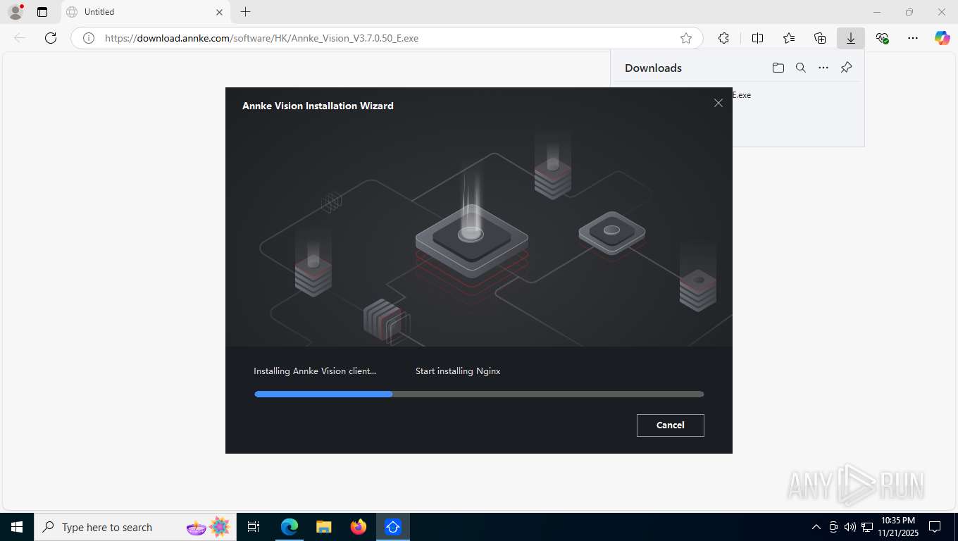
Task: Open the Windows Start menu
Action: tap(17, 527)
